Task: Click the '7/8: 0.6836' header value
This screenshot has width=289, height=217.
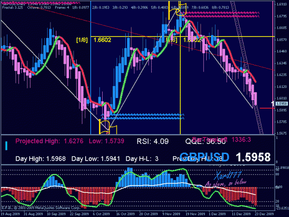Action: click(x=200, y=7)
